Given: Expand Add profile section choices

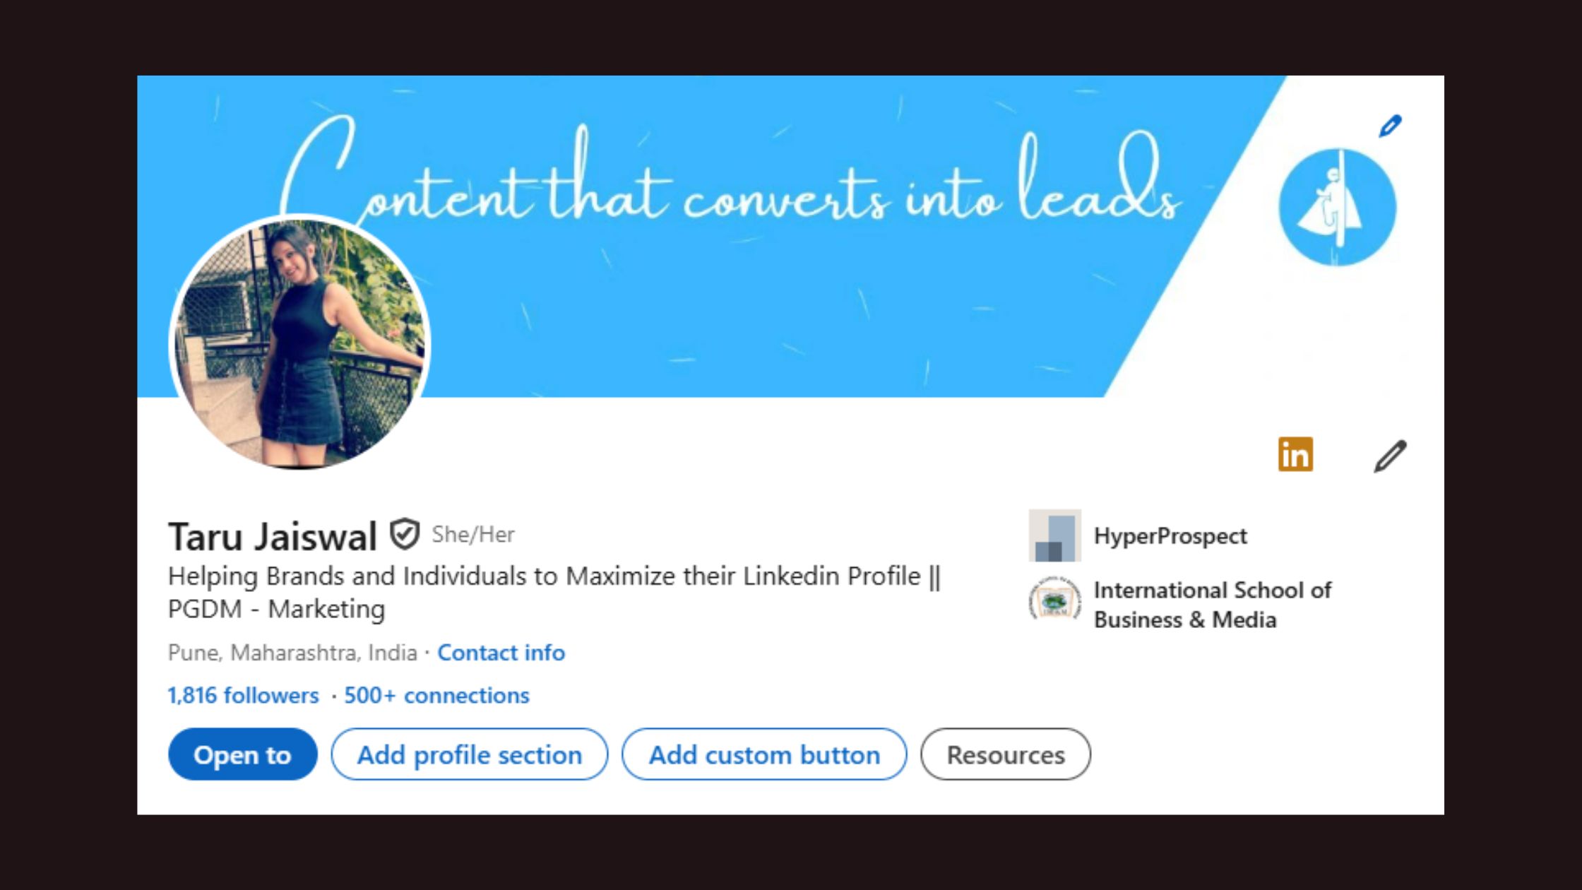Looking at the screenshot, I should [x=469, y=754].
